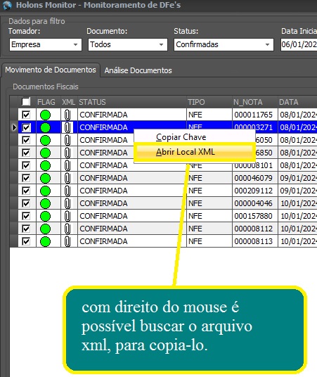Open the Documento dropdown showing Todos
Screen dimensions: 317x377
tap(128, 45)
